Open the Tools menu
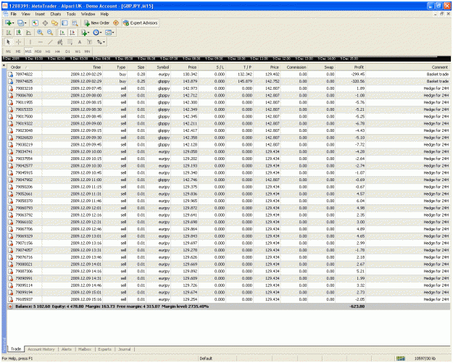The image size is (453, 363). [x=71, y=14]
